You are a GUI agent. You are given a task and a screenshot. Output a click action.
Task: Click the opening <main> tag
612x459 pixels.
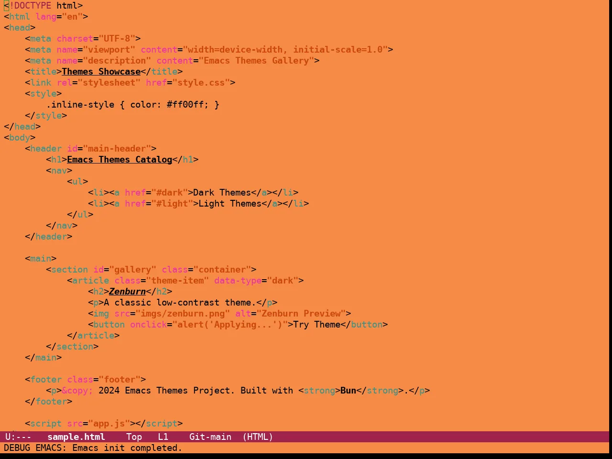tap(41, 259)
